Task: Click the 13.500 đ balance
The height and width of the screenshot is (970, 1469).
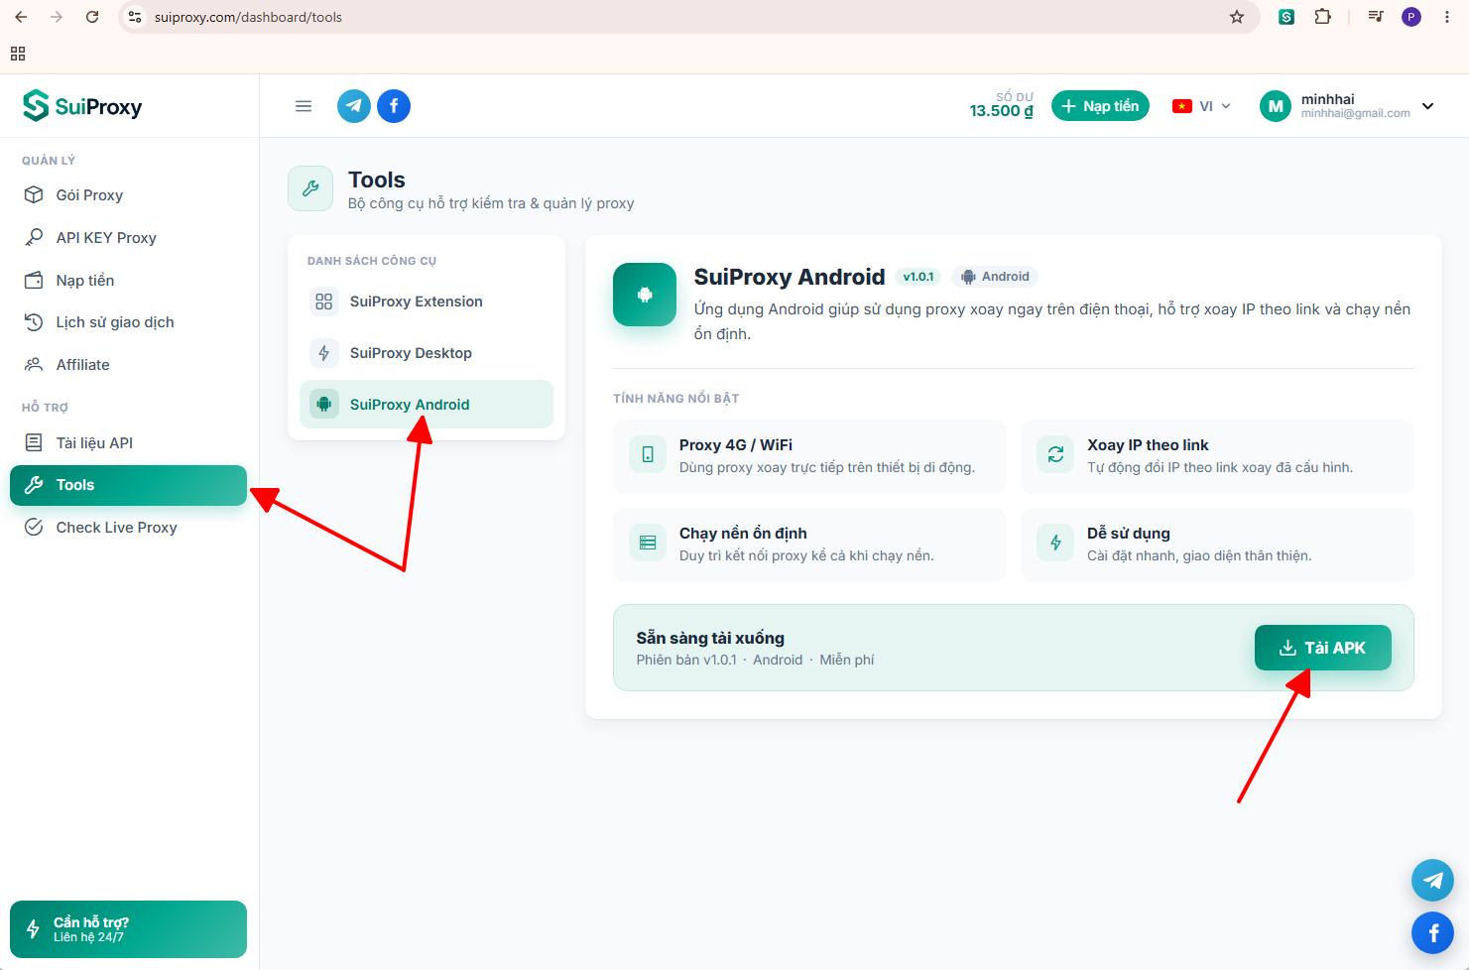Action: point(1001,111)
